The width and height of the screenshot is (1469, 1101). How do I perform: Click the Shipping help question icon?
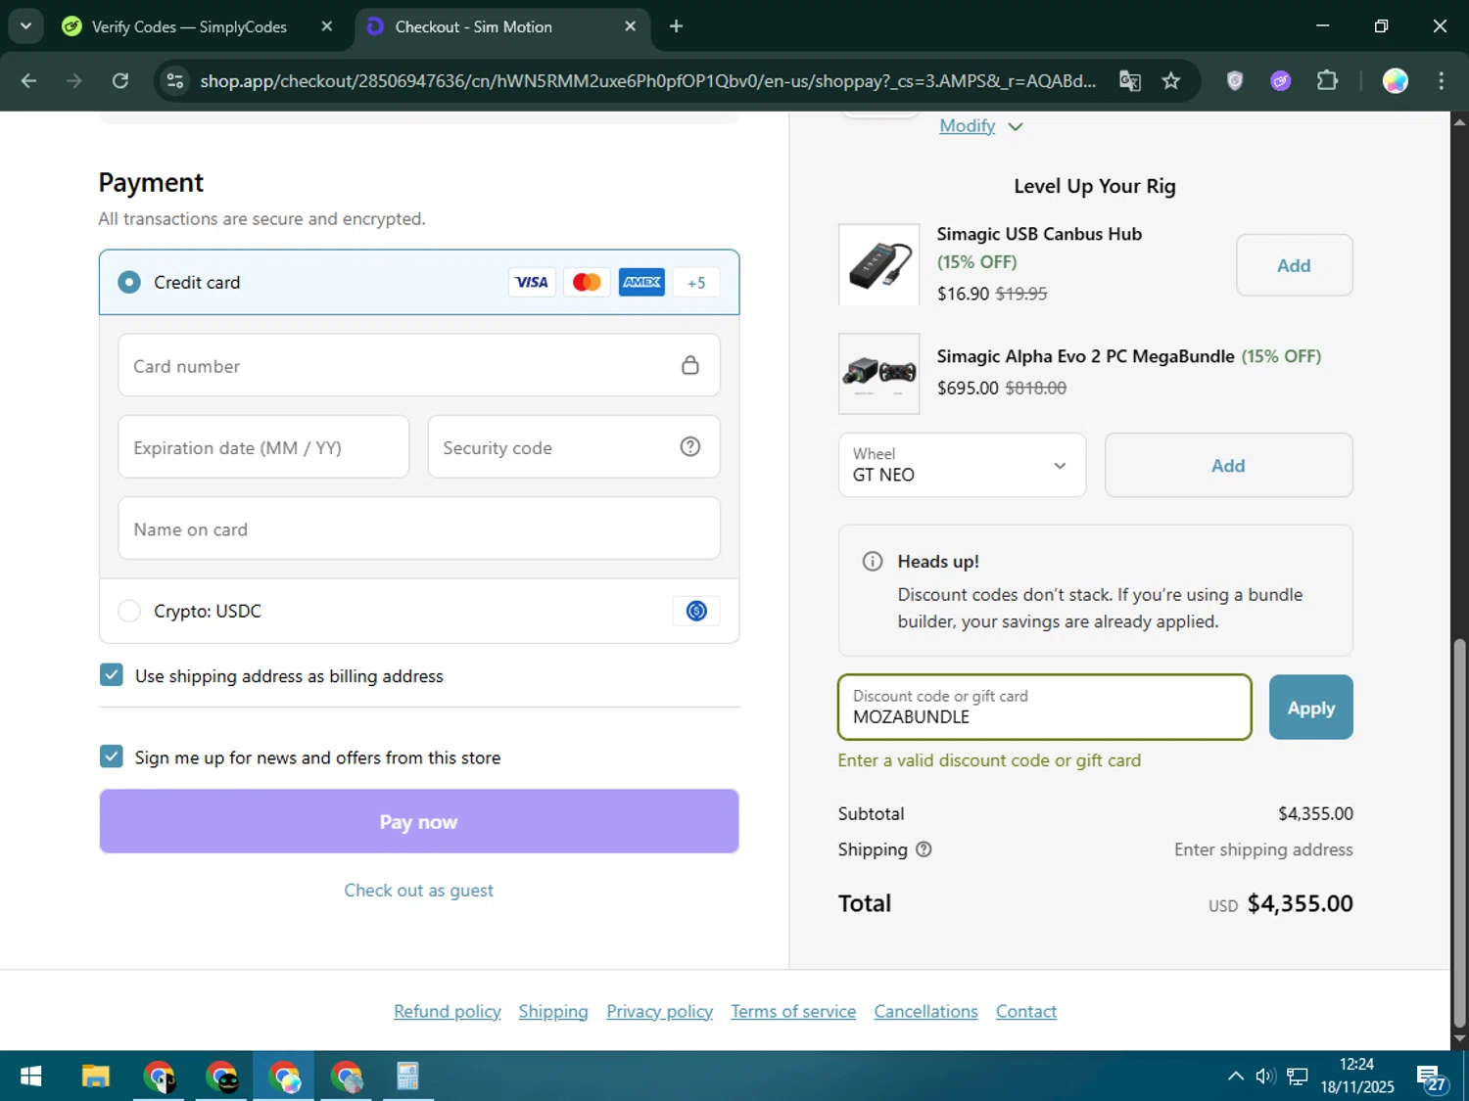(x=924, y=849)
